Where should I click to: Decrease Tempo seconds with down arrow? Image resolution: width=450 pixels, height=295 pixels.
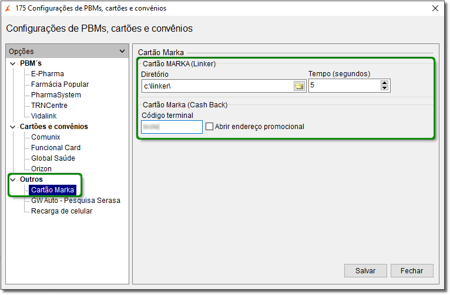point(384,88)
